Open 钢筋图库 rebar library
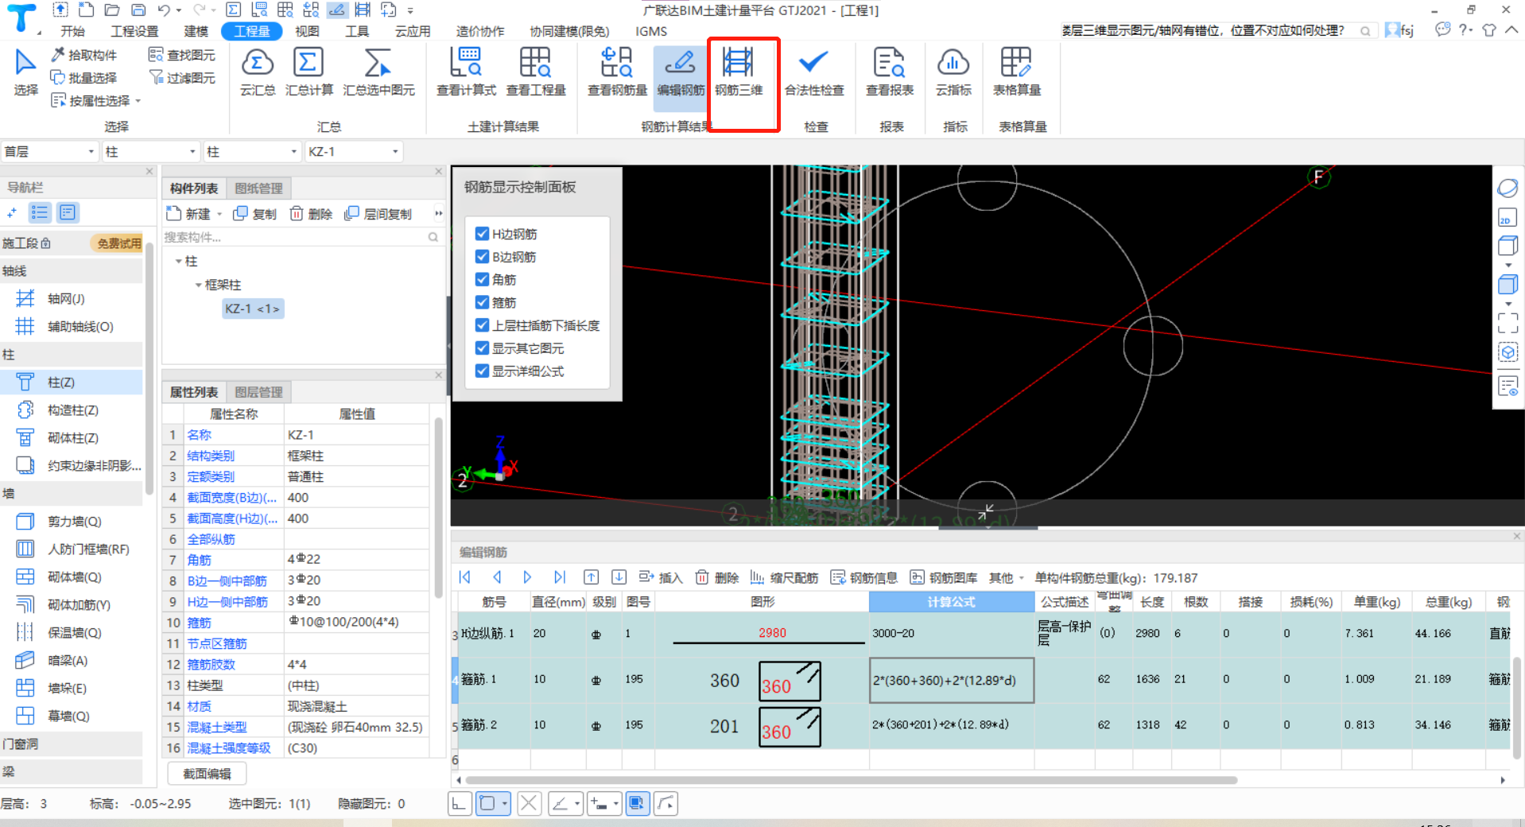 point(944,577)
